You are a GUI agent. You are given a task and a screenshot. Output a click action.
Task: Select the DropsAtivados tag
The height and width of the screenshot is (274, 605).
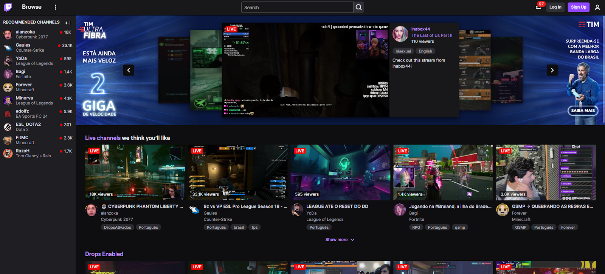pos(118,228)
